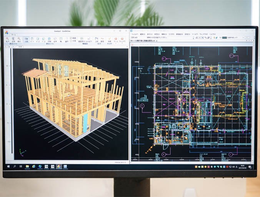Click the 選択 select icon
Viewport: 260px width, 197px height.
(x=67, y=39)
